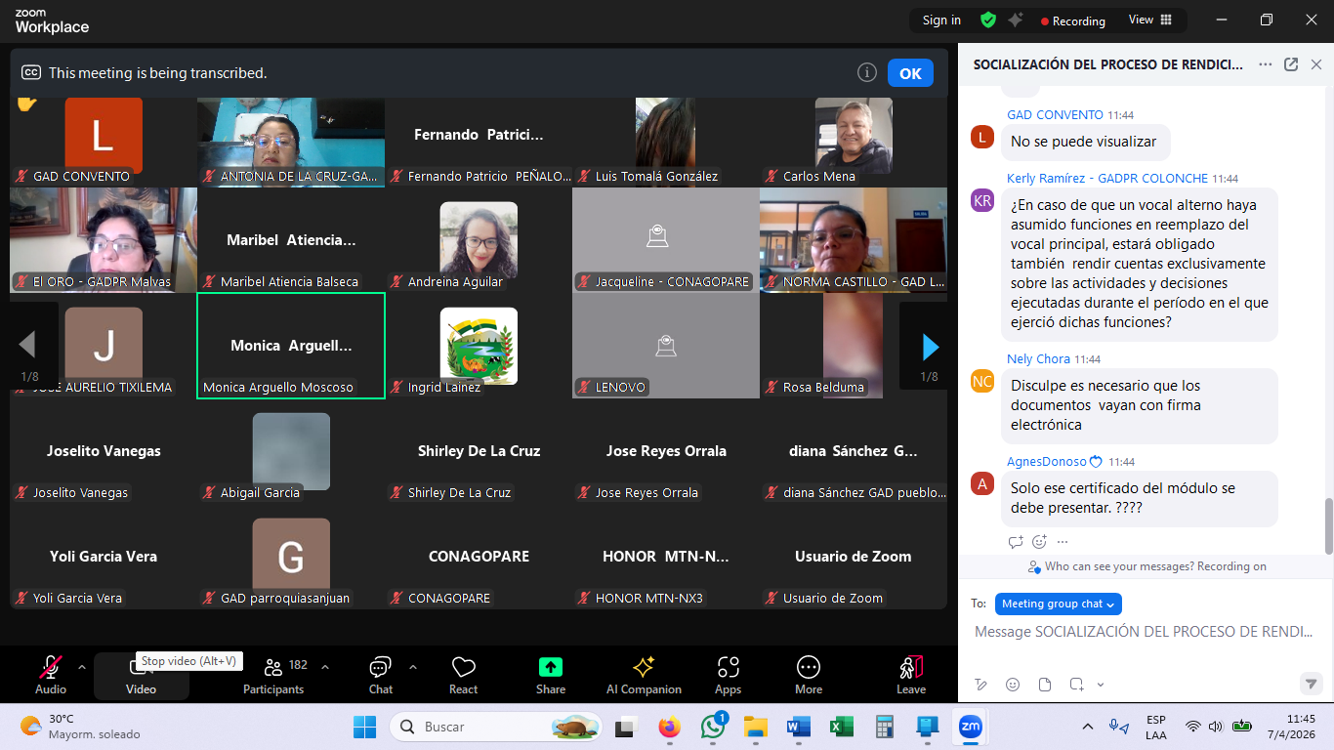Toggle the Stop video camera button
1334x750 pixels.
(x=141, y=675)
